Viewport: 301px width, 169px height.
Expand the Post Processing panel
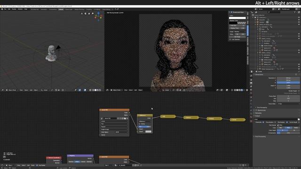point(277,137)
